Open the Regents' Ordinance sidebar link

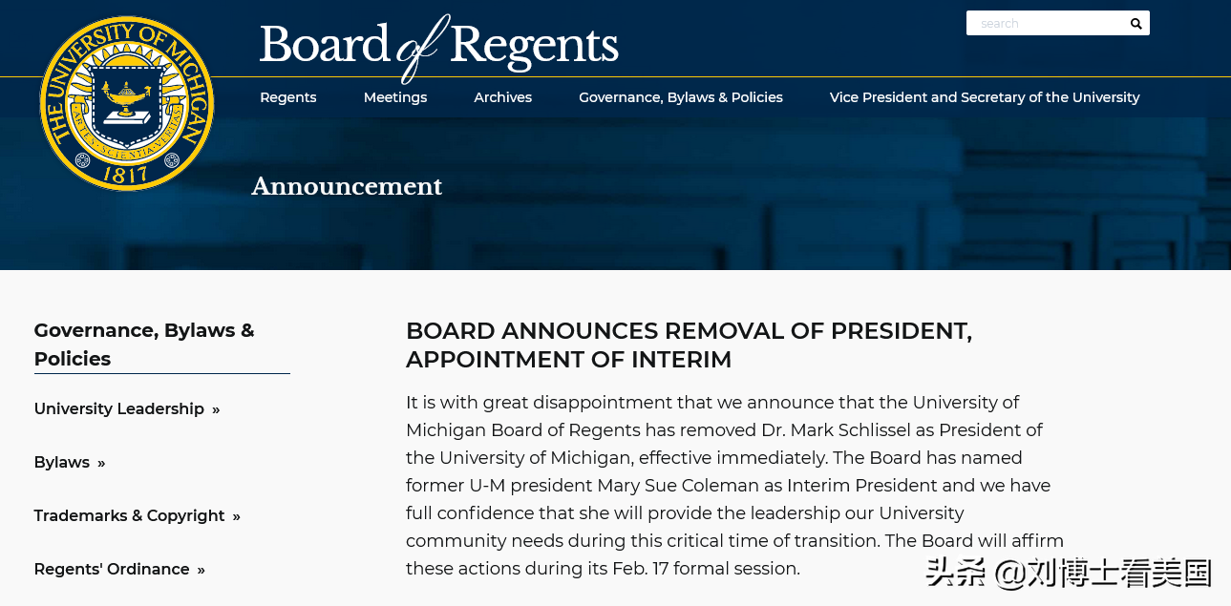(112, 569)
